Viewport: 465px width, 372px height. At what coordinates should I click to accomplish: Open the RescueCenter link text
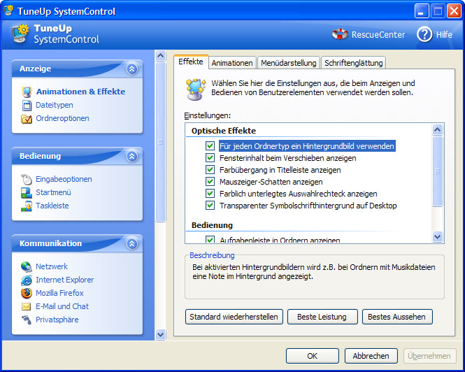[378, 35]
